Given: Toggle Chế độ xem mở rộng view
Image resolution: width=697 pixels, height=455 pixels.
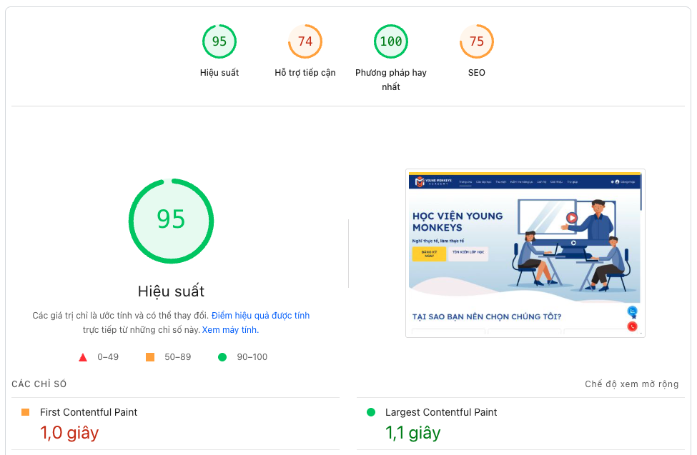Looking at the screenshot, I should (x=632, y=384).
